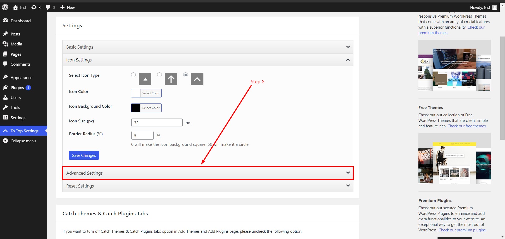Open the Basic Settings accordion header

[208, 47]
